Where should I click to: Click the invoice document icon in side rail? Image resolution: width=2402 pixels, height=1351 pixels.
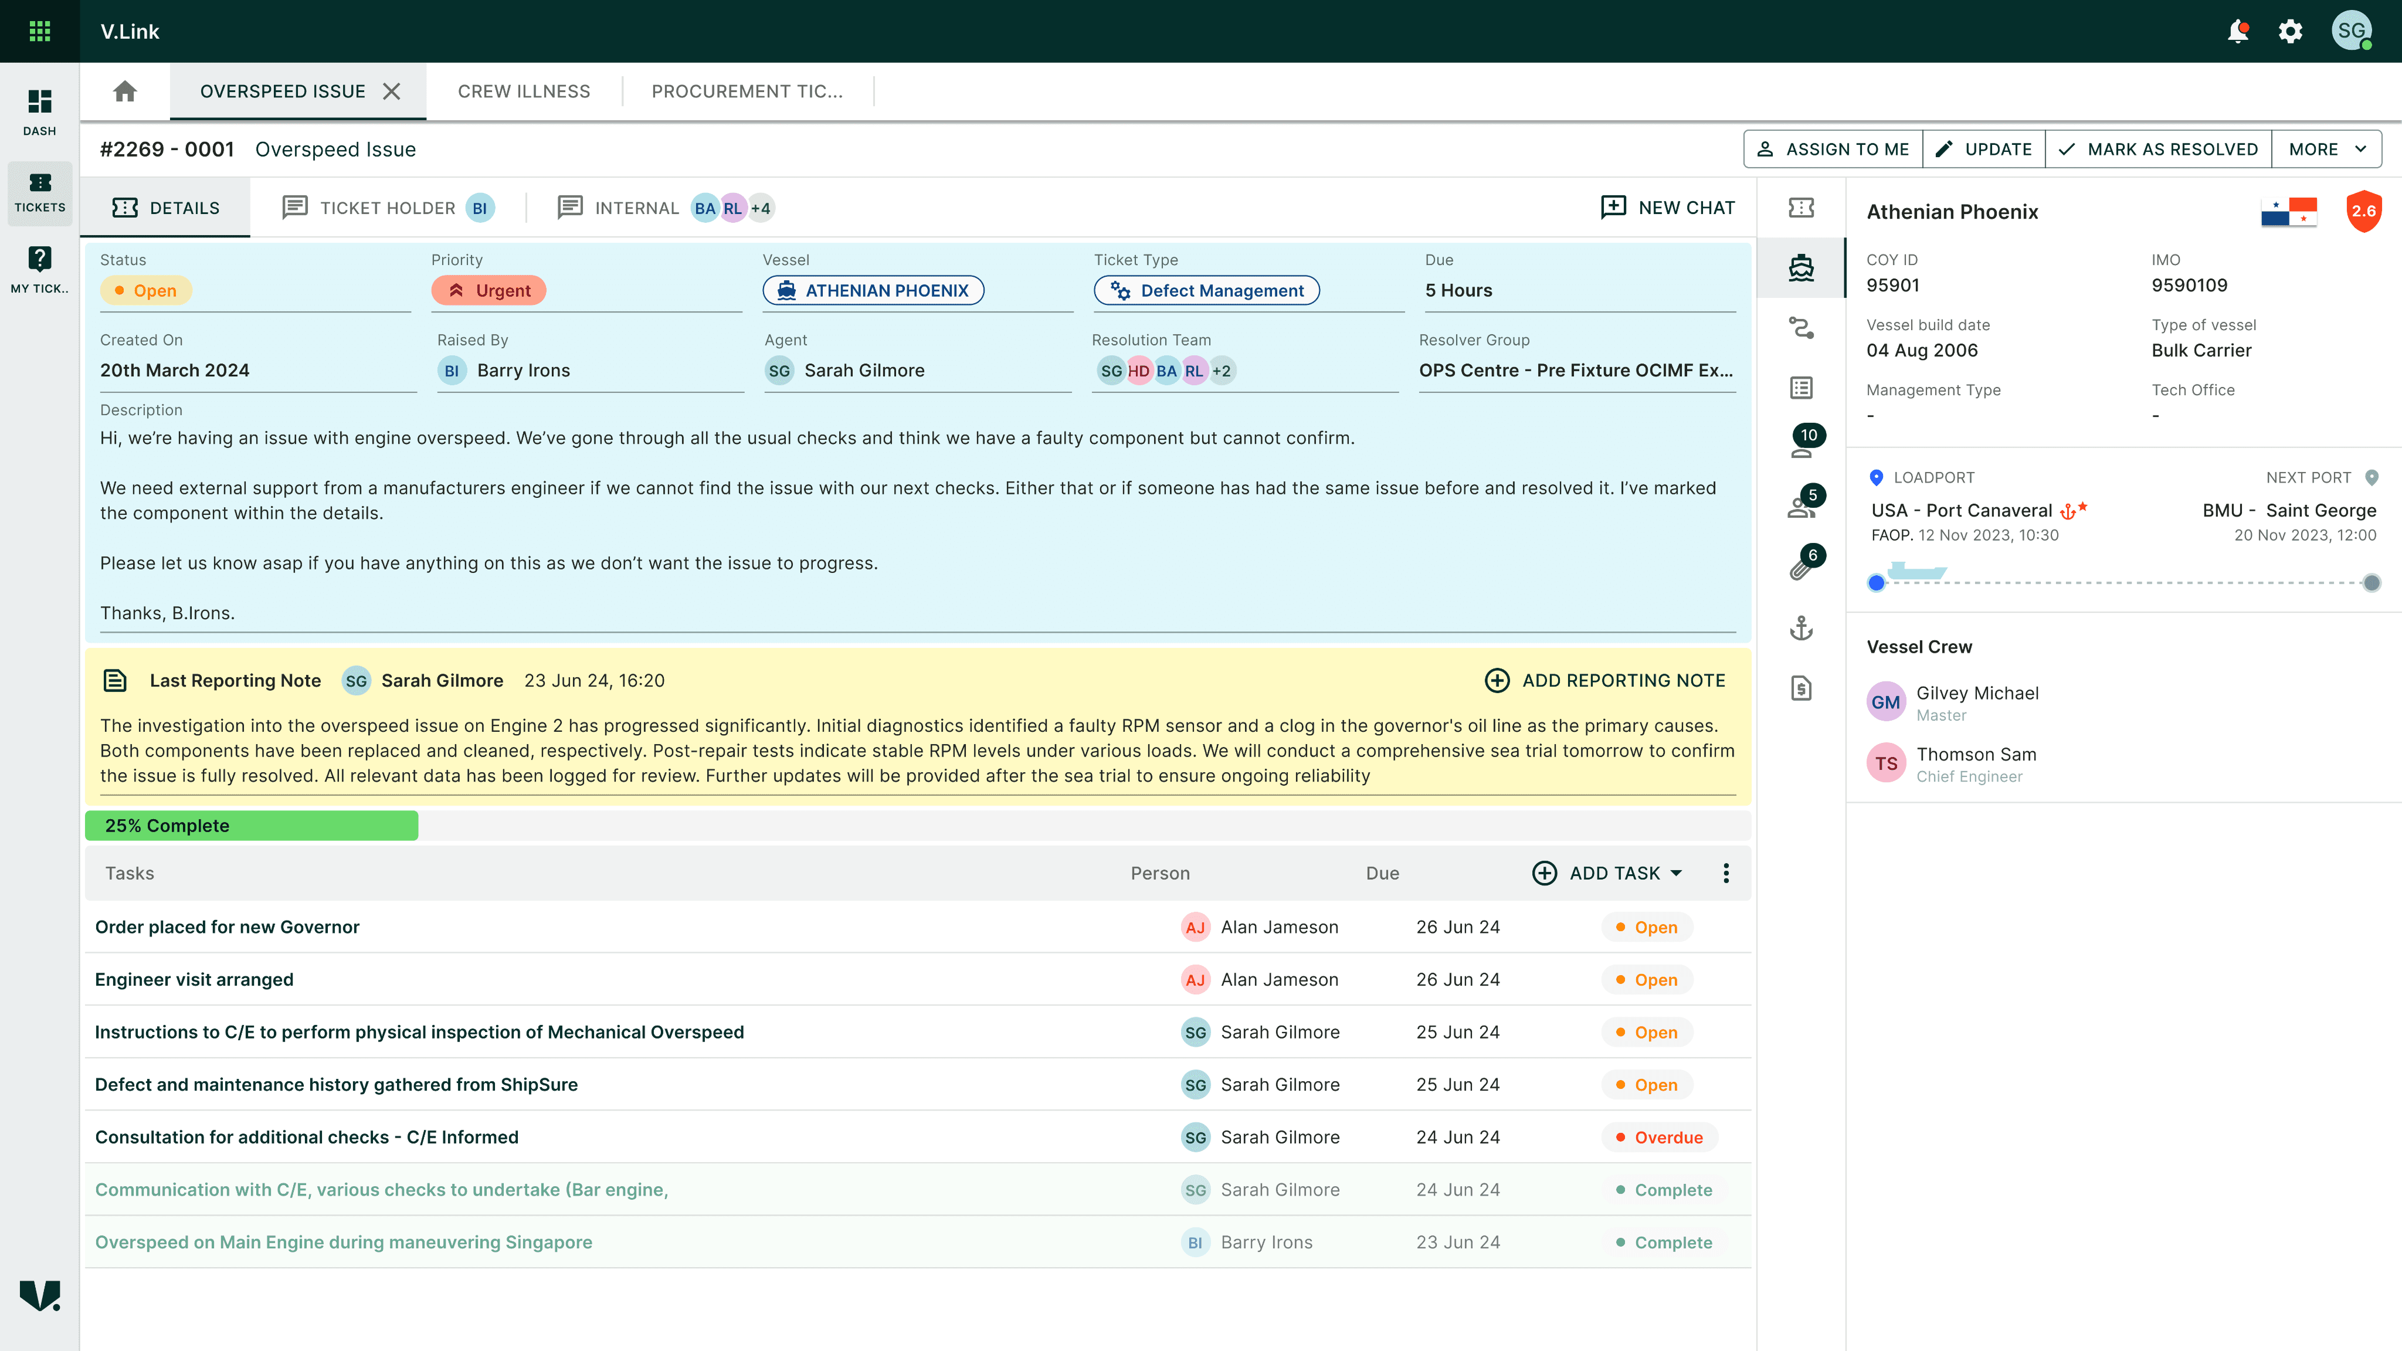(x=1800, y=688)
